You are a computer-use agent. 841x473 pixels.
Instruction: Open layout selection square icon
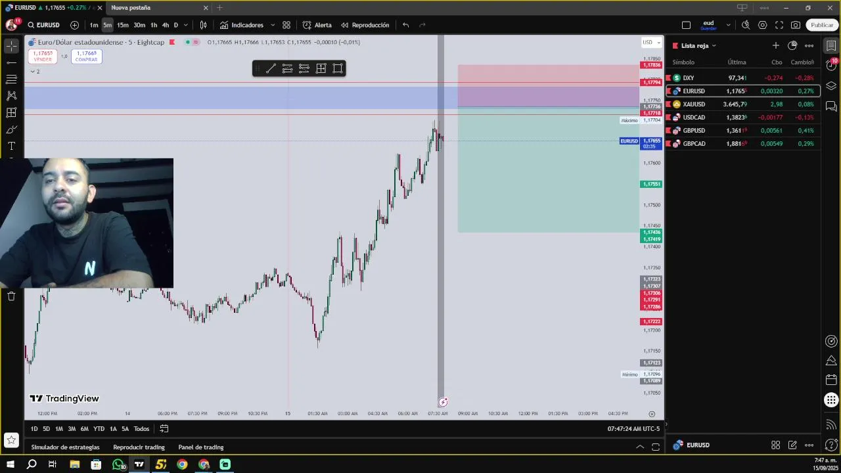pyautogui.click(x=686, y=25)
